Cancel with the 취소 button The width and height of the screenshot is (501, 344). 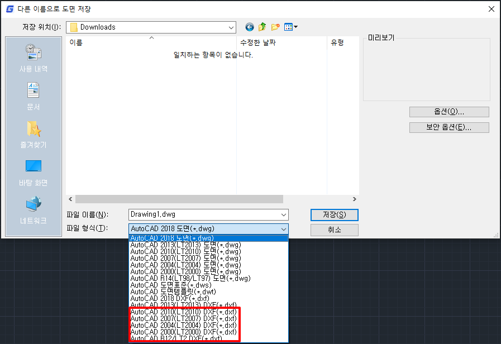coord(334,230)
